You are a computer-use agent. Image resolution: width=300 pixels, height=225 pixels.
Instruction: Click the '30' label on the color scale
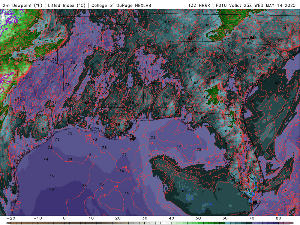pyautogui.click(x=145, y=218)
